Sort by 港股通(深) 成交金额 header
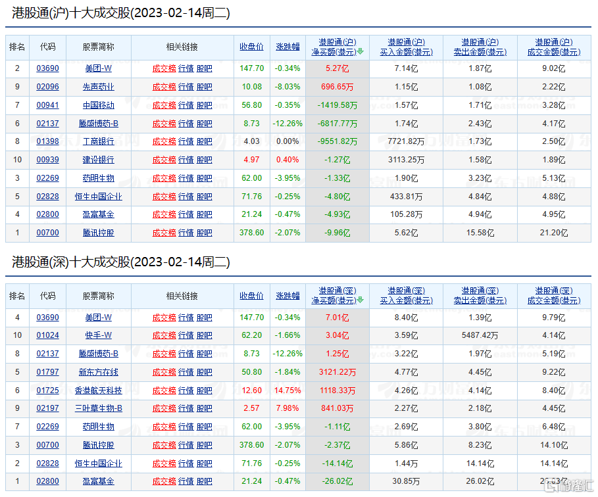Viewport: 598px width, 497px height. click(x=554, y=296)
